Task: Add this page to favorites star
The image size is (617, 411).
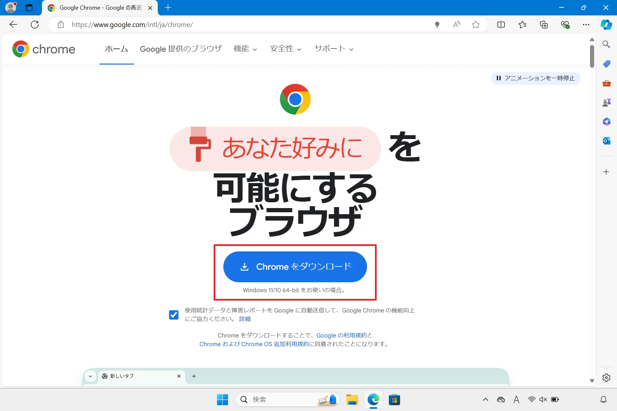Action: [x=476, y=24]
